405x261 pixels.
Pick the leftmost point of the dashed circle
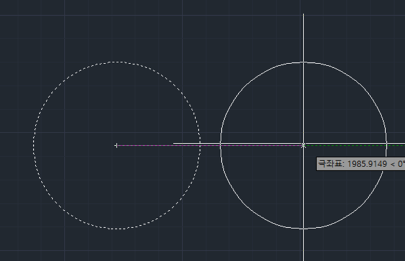pos(33,145)
